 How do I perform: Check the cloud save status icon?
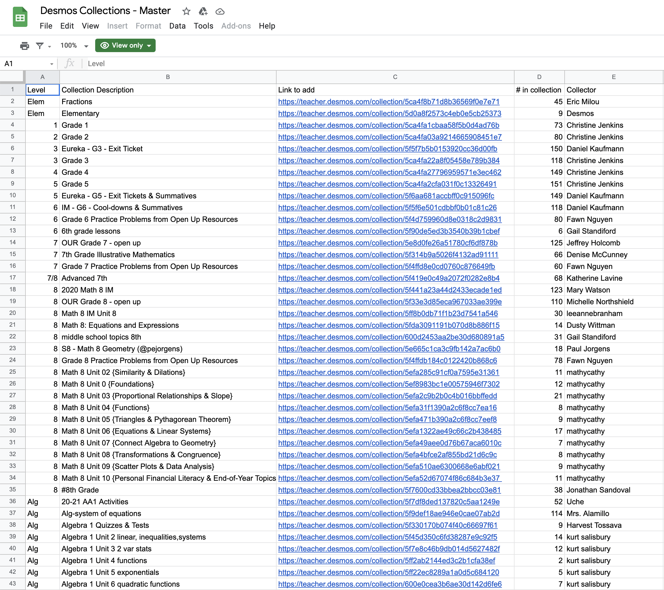pyautogui.click(x=220, y=11)
